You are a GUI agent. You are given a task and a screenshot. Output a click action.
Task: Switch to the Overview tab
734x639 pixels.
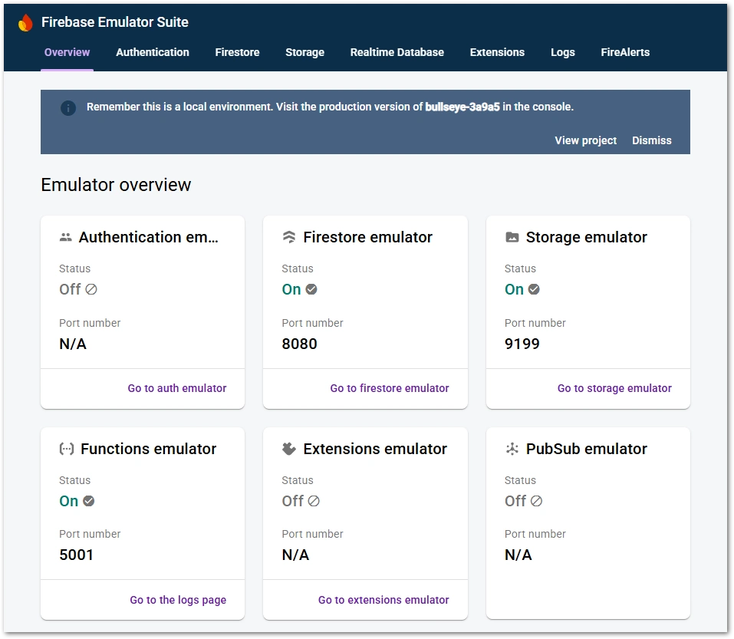click(x=67, y=52)
